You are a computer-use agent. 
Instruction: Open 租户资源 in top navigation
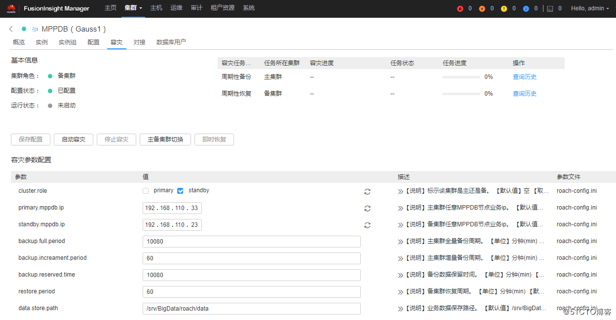[223, 8]
